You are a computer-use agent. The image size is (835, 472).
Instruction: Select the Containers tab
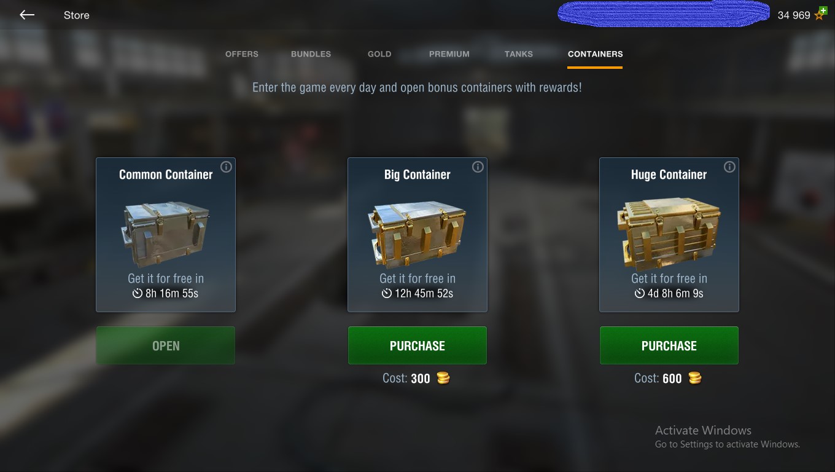pos(595,54)
